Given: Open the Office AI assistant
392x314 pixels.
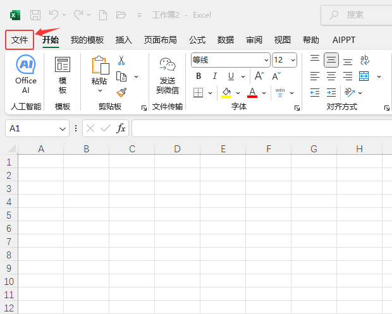Looking at the screenshot, I should [26, 74].
